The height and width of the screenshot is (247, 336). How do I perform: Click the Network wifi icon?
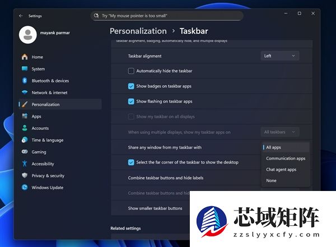25,92
